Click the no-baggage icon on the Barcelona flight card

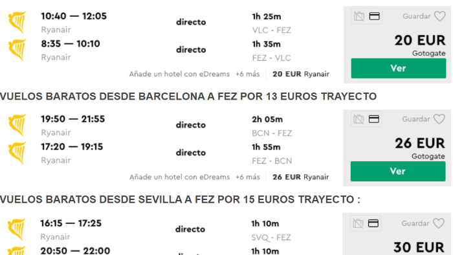click(359, 119)
